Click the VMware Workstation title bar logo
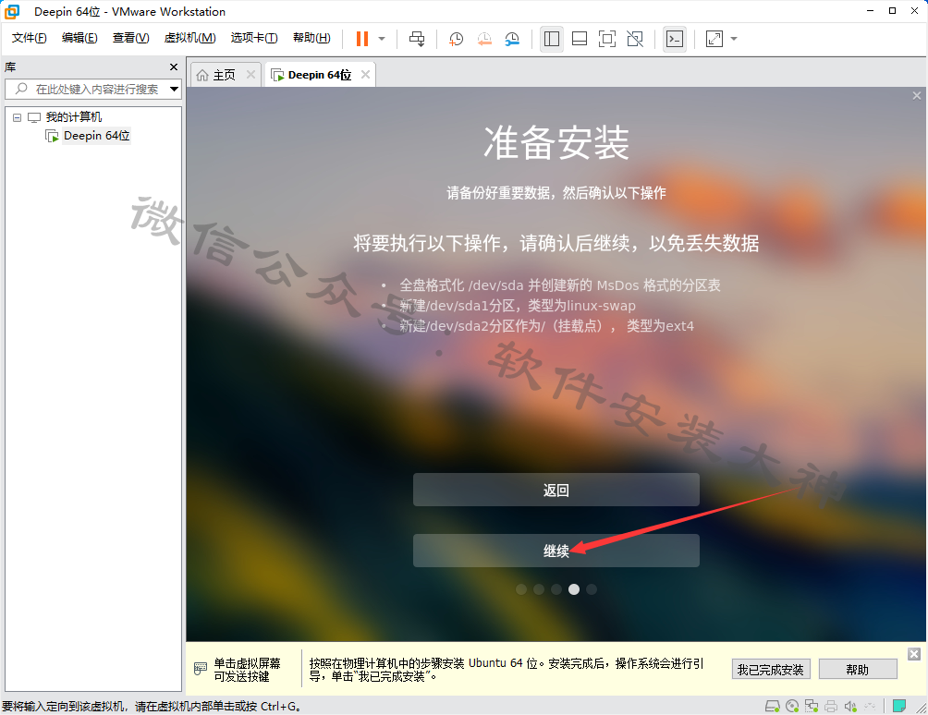Viewport: 928px width, 715px height. (x=12, y=11)
